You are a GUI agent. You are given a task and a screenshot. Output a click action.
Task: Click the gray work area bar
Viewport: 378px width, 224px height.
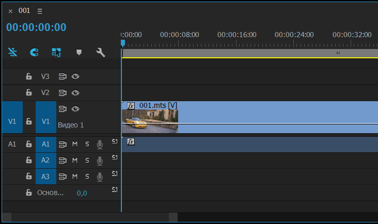(250, 53)
